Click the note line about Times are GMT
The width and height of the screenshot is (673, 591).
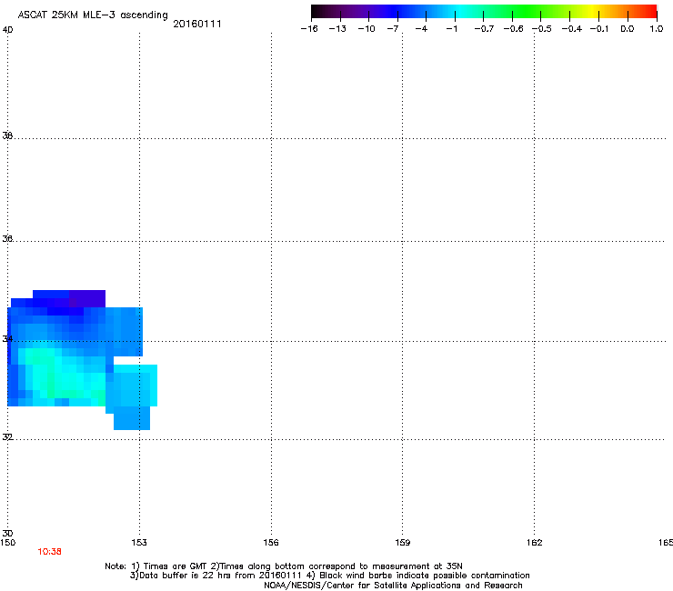pyautogui.click(x=284, y=566)
